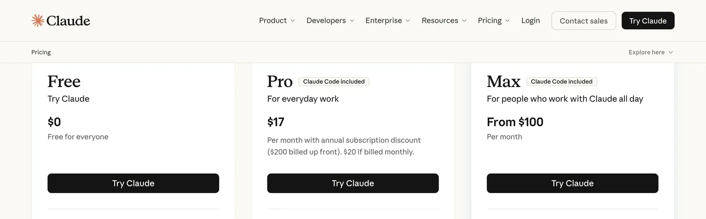
Task: Click the Pro plan Claude Code included badge
Action: click(334, 82)
